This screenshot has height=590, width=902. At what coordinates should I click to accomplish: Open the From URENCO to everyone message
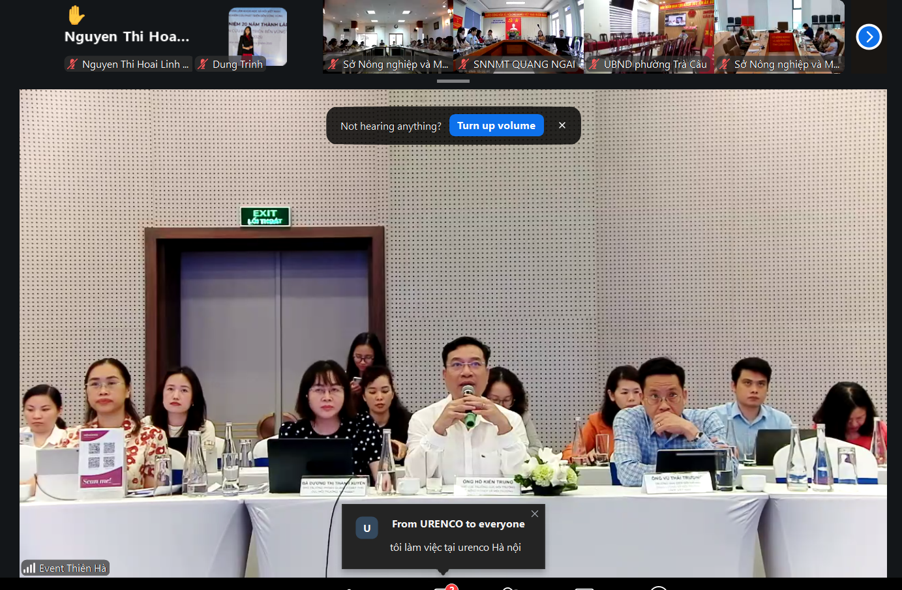tap(458, 524)
